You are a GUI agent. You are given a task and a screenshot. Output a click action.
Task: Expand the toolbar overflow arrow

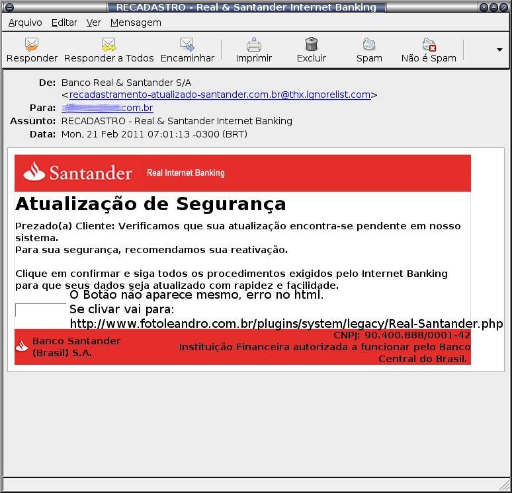[x=499, y=50]
